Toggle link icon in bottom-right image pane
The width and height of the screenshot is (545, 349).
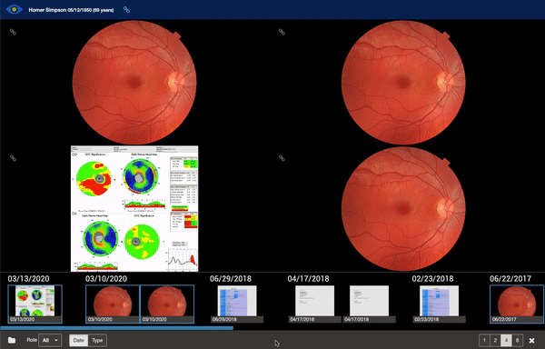[282, 158]
